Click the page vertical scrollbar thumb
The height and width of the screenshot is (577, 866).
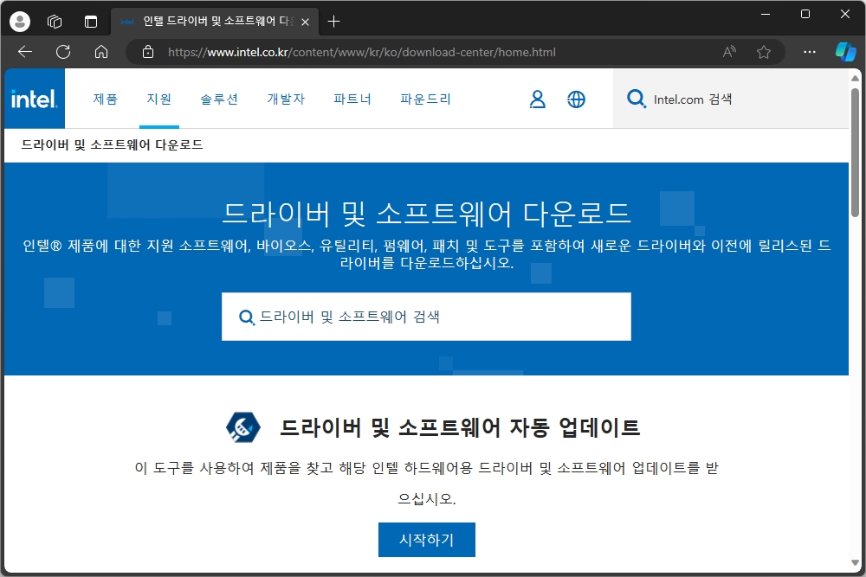[x=855, y=151]
